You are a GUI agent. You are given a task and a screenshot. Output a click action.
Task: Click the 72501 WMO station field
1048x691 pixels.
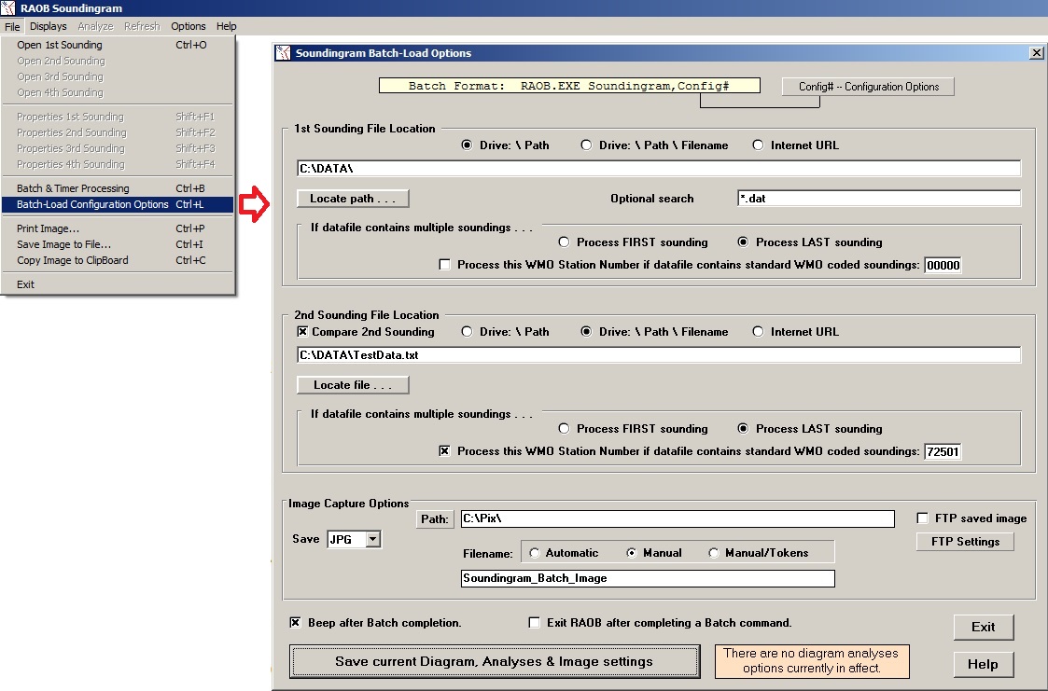[x=943, y=451]
